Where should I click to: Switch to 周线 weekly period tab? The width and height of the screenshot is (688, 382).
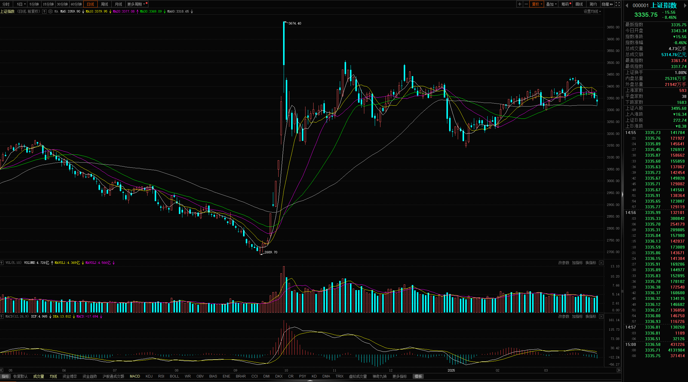coord(105,4)
